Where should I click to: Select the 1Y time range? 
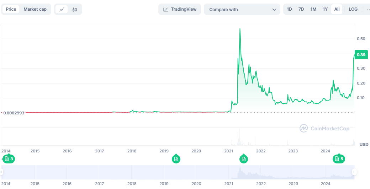(x=325, y=9)
